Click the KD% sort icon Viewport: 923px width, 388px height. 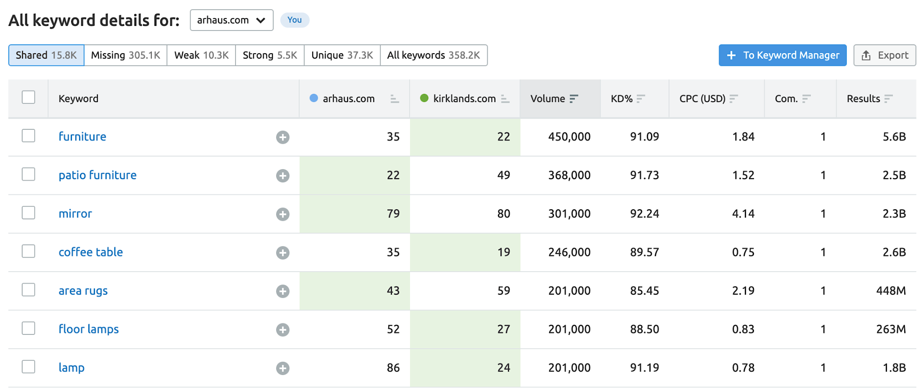tap(641, 99)
